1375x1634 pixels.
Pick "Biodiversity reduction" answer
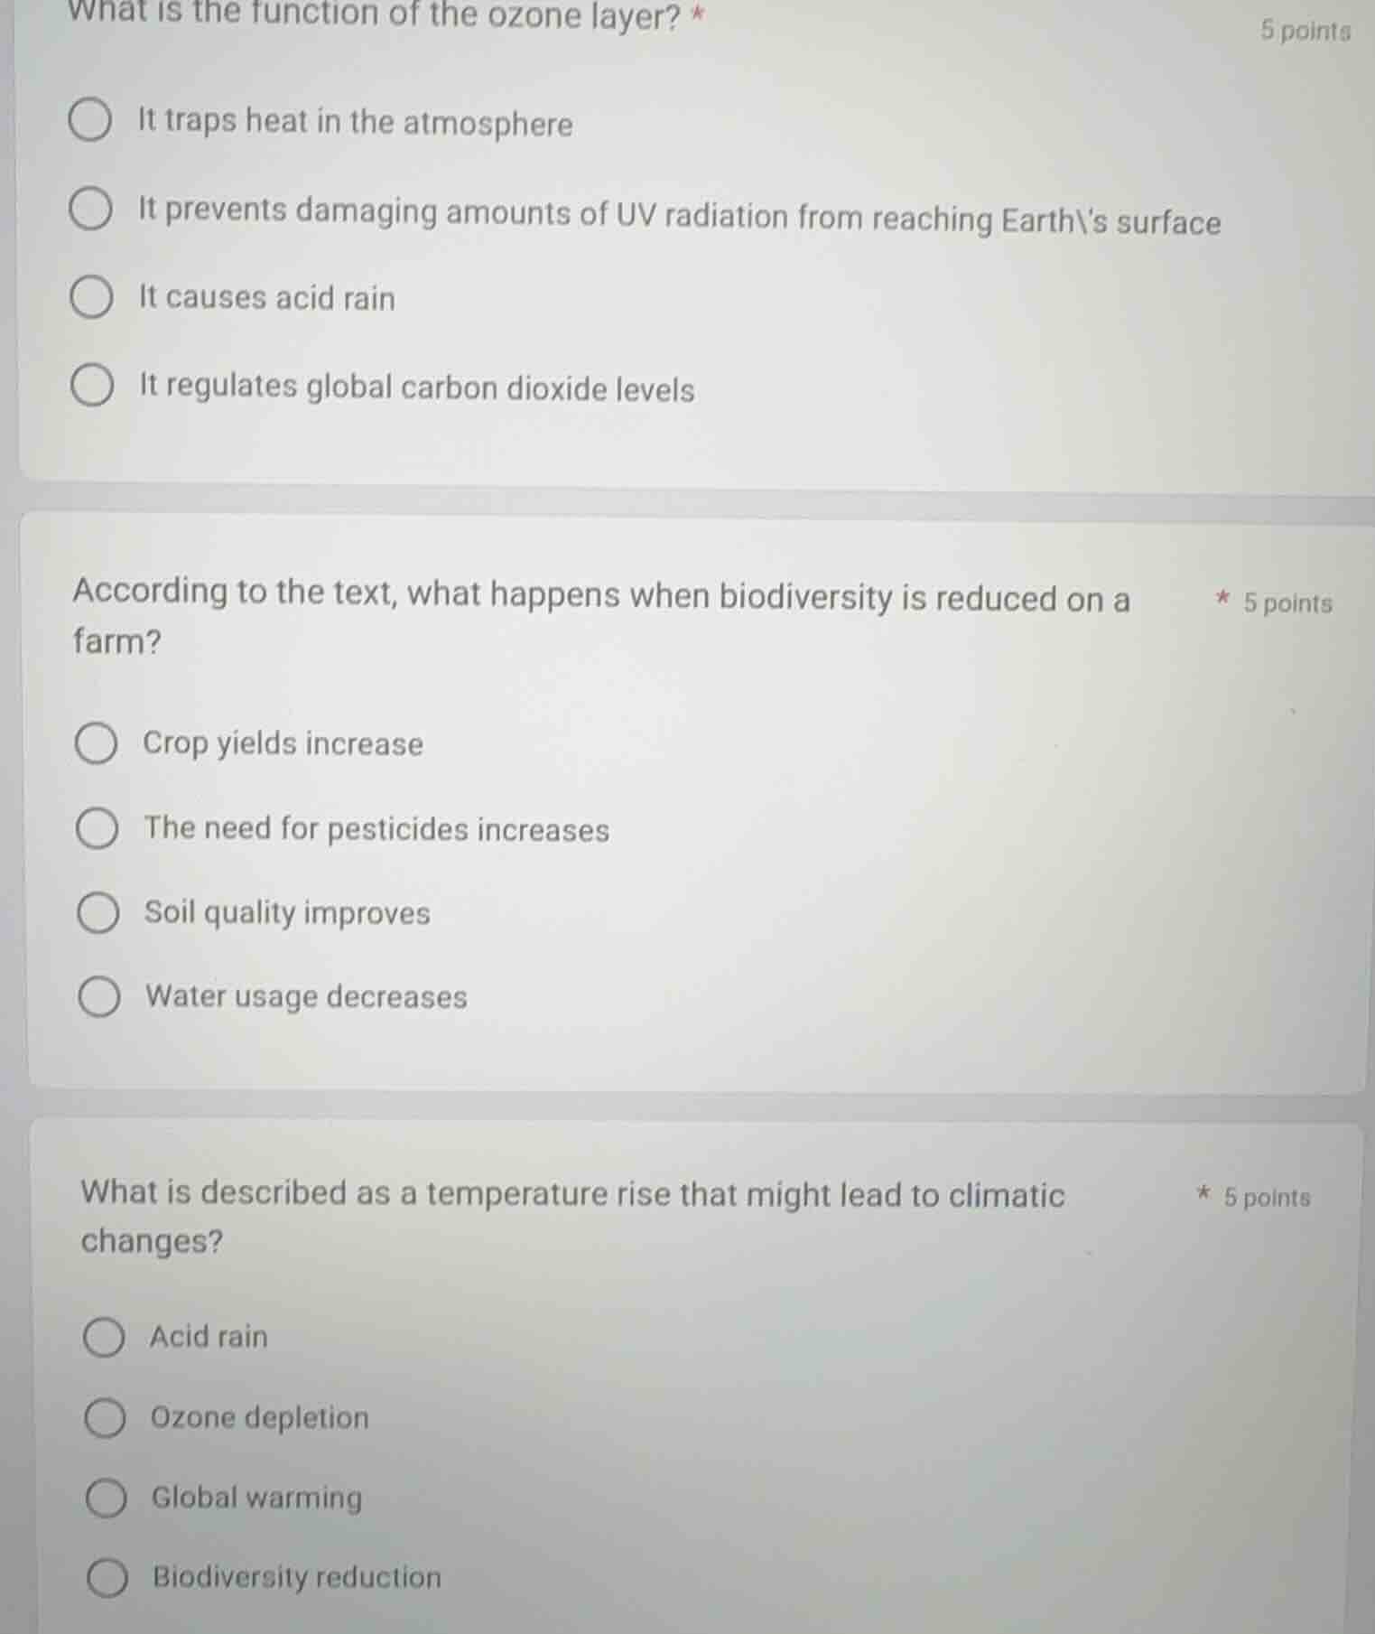coord(107,1576)
